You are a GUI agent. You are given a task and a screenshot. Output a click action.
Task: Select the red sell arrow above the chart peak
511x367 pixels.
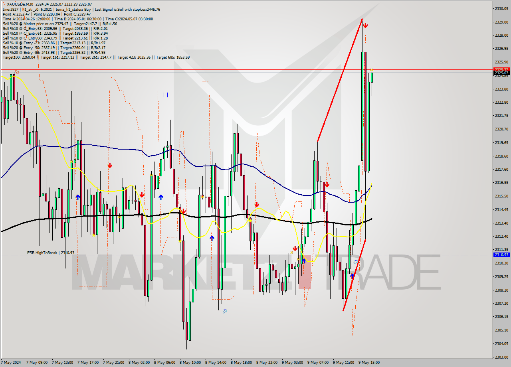pyautogui.click(x=365, y=25)
